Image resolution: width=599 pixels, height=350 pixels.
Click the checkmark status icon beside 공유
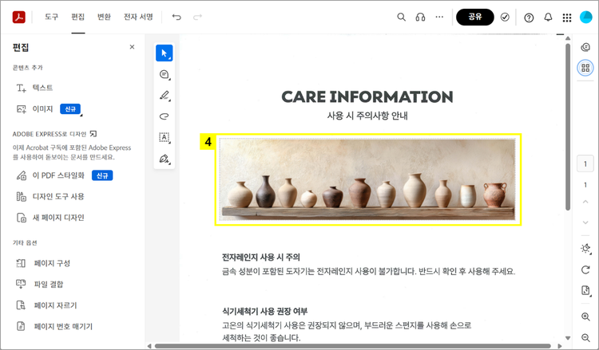(505, 18)
